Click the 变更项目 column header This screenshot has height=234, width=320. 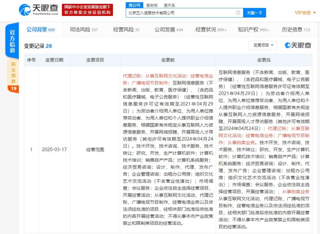(x=95, y=60)
